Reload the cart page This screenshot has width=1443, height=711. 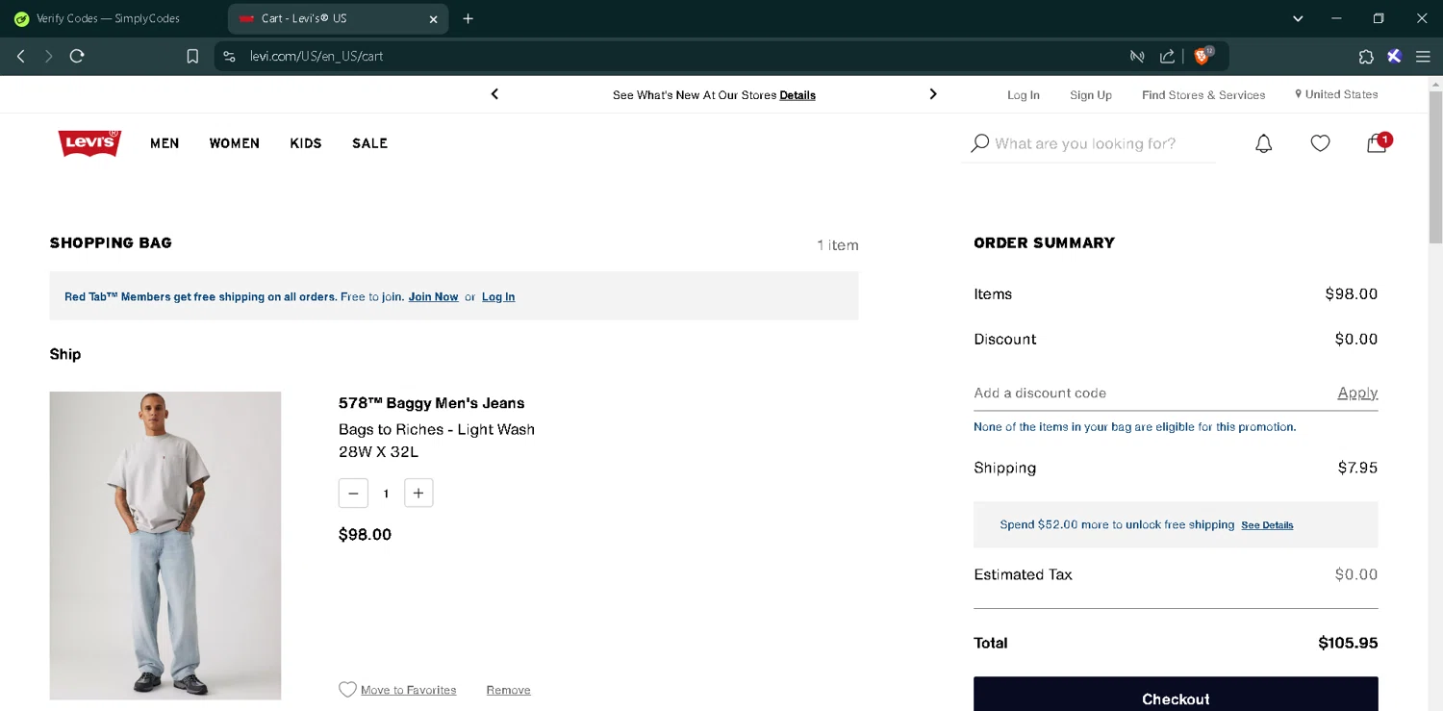(77, 56)
